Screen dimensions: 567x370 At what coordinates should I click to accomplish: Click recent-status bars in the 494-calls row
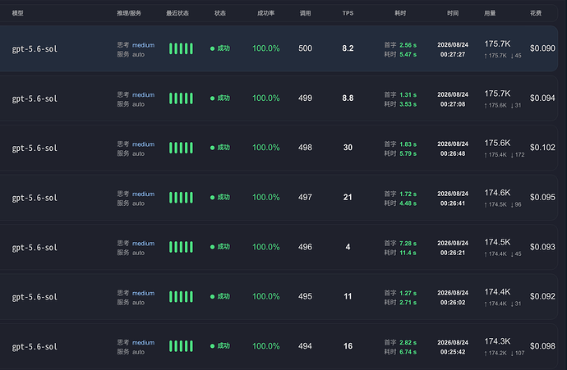tap(181, 346)
